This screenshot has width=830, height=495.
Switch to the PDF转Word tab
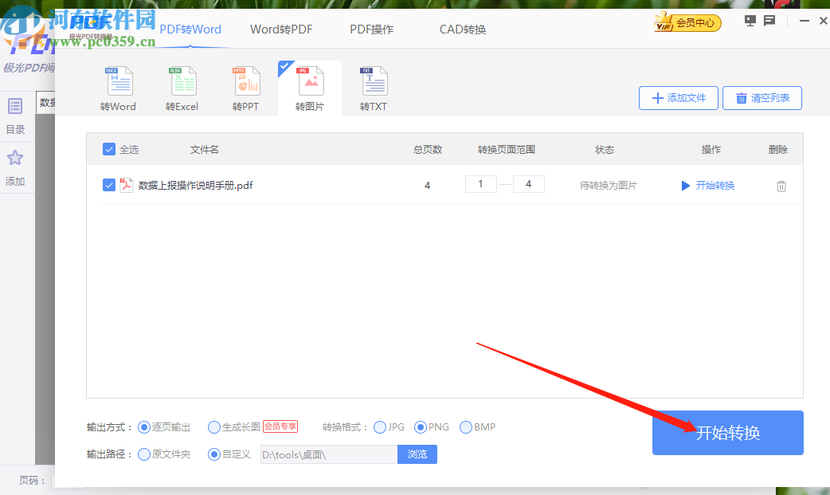tap(190, 29)
